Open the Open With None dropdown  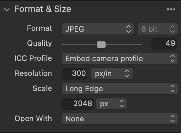pyautogui.click(x=120, y=119)
